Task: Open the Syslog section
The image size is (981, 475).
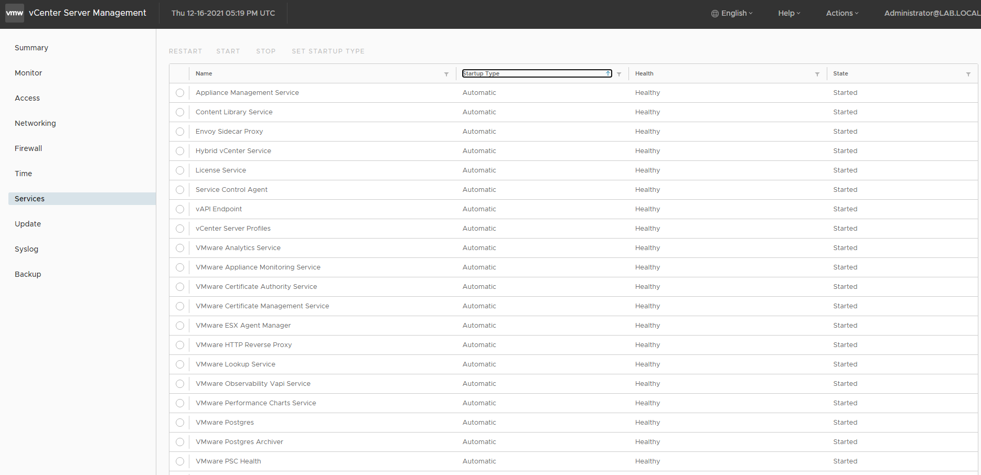Action: click(26, 249)
